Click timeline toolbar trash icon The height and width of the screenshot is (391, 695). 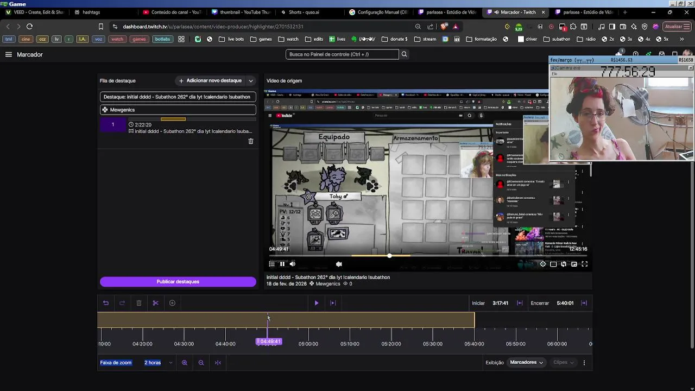139,303
